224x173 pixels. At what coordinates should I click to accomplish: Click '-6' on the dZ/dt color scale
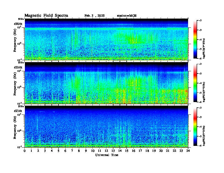coord(200,146)
